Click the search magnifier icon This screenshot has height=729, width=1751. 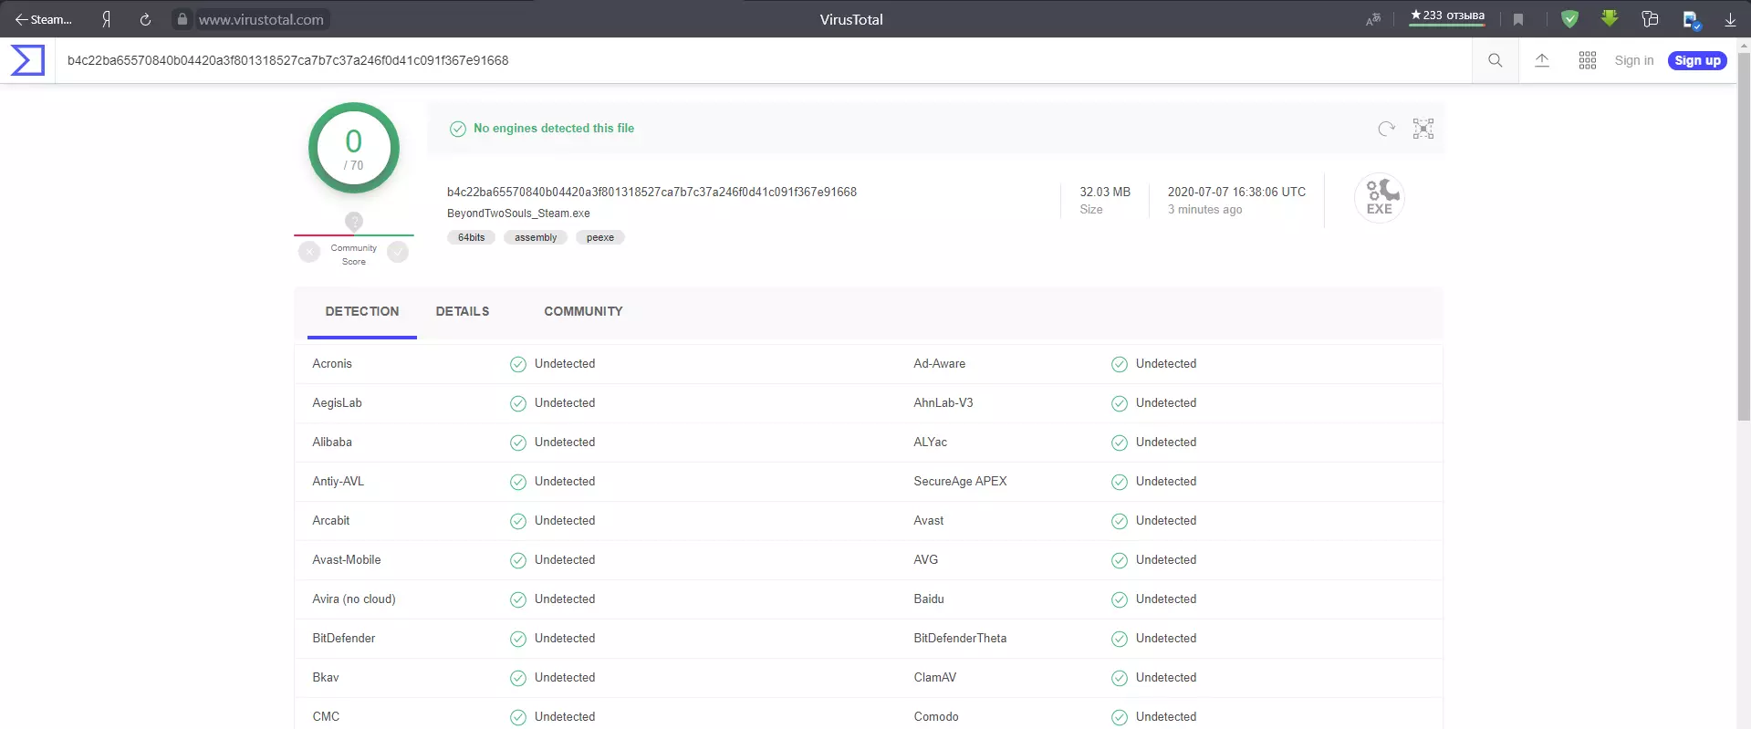click(x=1495, y=60)
